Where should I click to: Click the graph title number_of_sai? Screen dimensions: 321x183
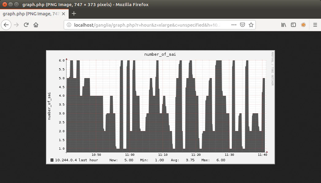160,54
